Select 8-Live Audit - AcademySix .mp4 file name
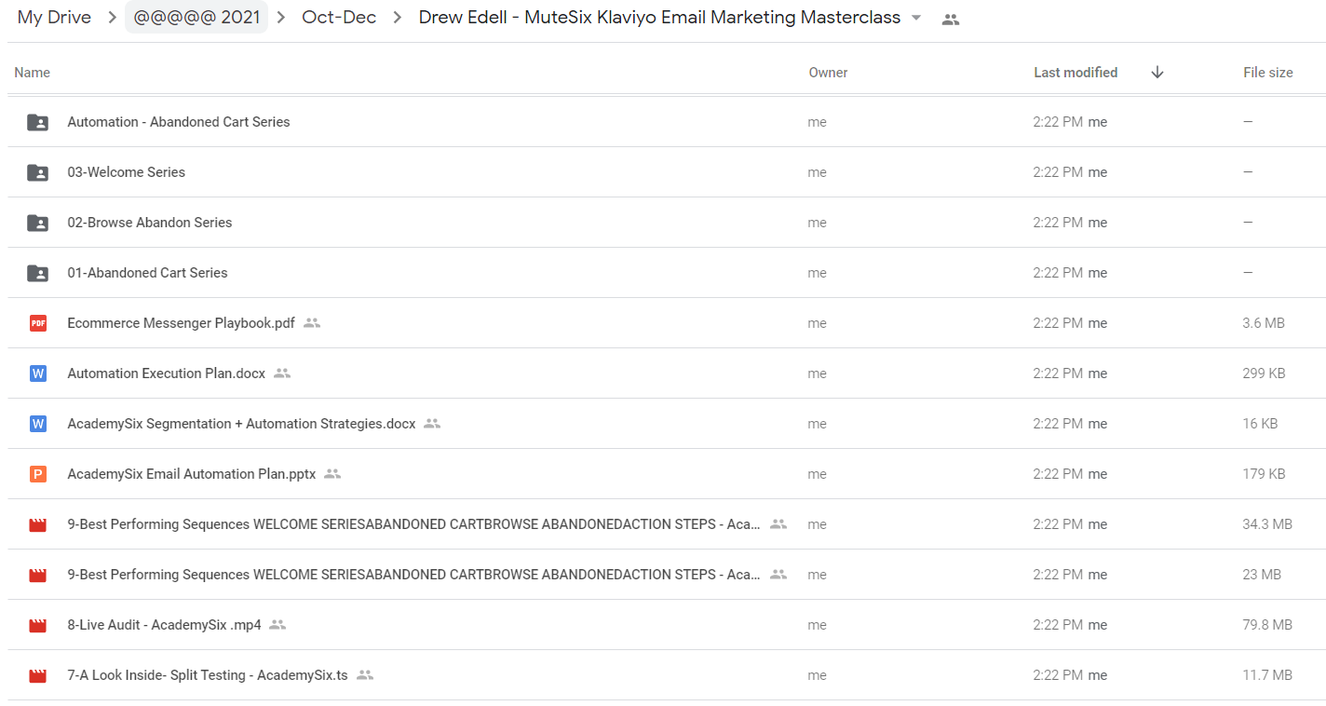Image resolution: width=1326 pixels, height=706 pixels. [x=165, y=625]
